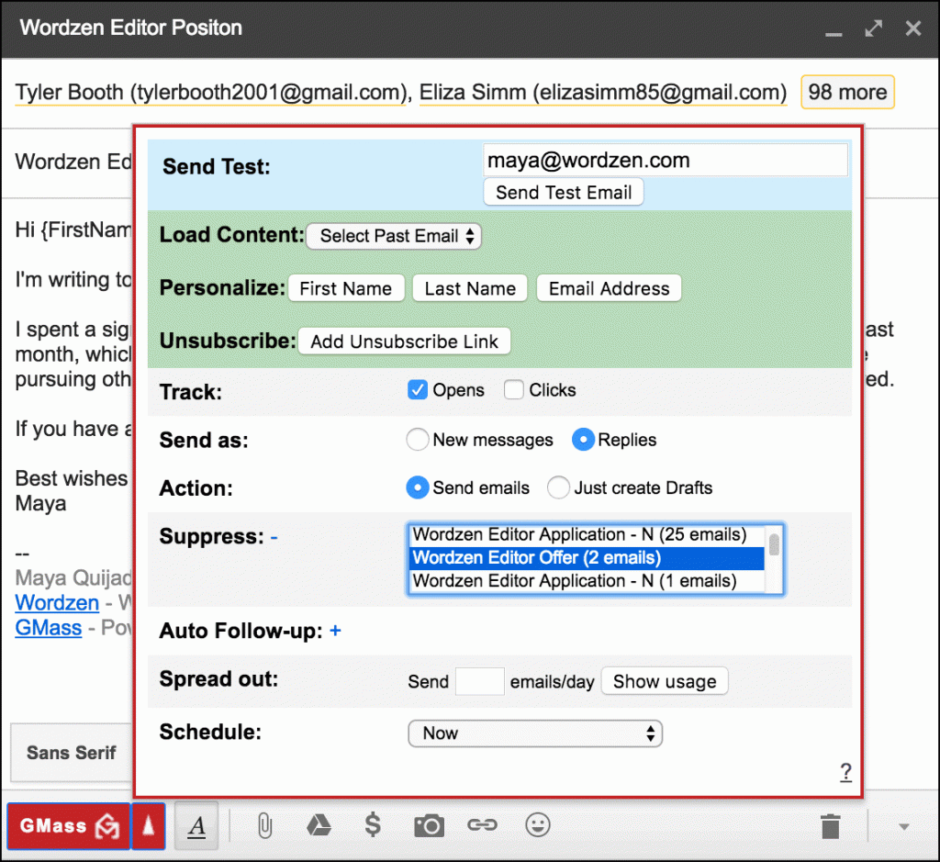Select Wordzen Editor Application 25 emails entry
Image resolution: width=940 pixels, height=862 pixels.
tap(579, 535)
